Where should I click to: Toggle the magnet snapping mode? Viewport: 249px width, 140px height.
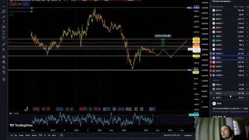pos(4,57)
